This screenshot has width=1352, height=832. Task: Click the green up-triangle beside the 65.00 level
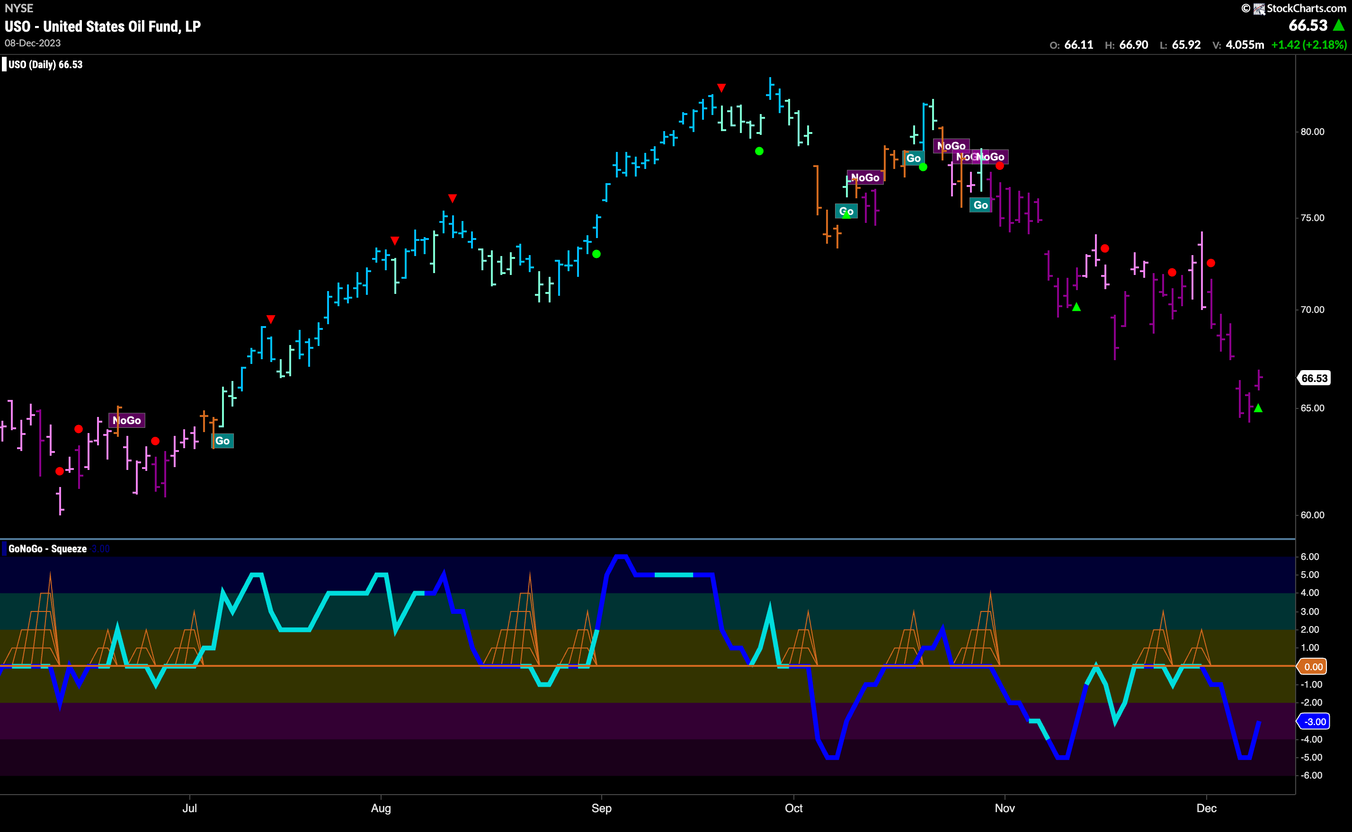1258,408
